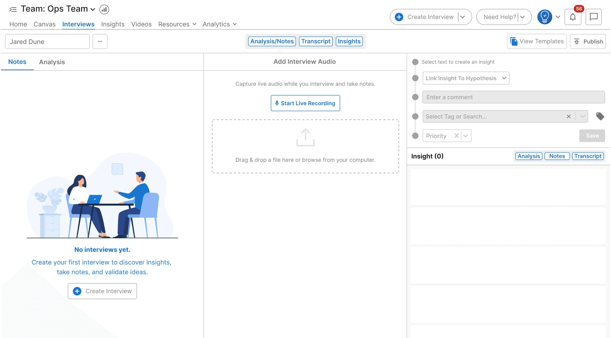
Task: Select Analysis filter in Insight header
Action: pos(529,156)
